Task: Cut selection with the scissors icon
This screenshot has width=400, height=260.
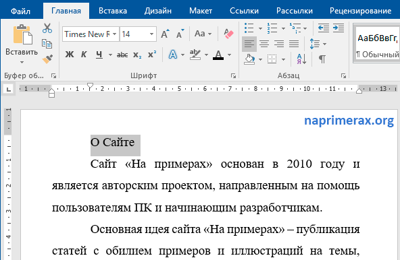Action: point(47,28)
